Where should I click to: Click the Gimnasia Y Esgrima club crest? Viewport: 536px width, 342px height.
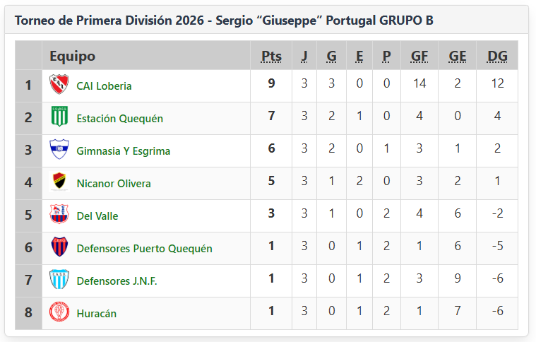(59, 150)
